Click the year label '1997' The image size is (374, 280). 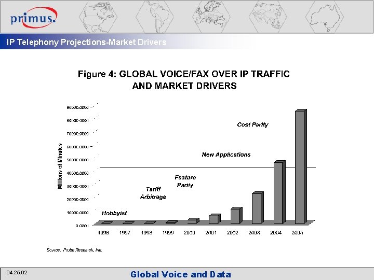coord(125,233)
